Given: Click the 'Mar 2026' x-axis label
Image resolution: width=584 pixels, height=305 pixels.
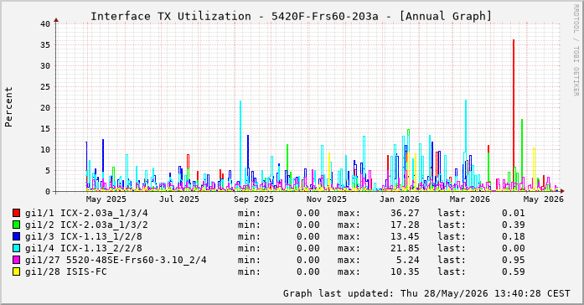Looking at the screenshot, I should 470,199.
